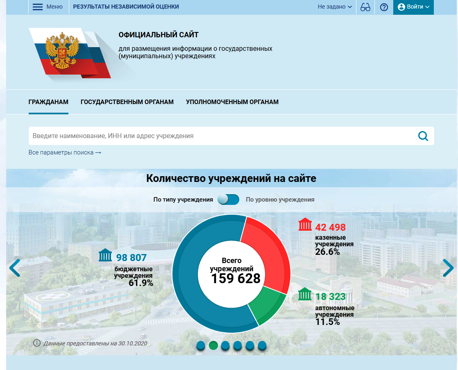Select the first carousel dot indicator
The width and height of the screenshot is (458, 370).
(201, 345)
